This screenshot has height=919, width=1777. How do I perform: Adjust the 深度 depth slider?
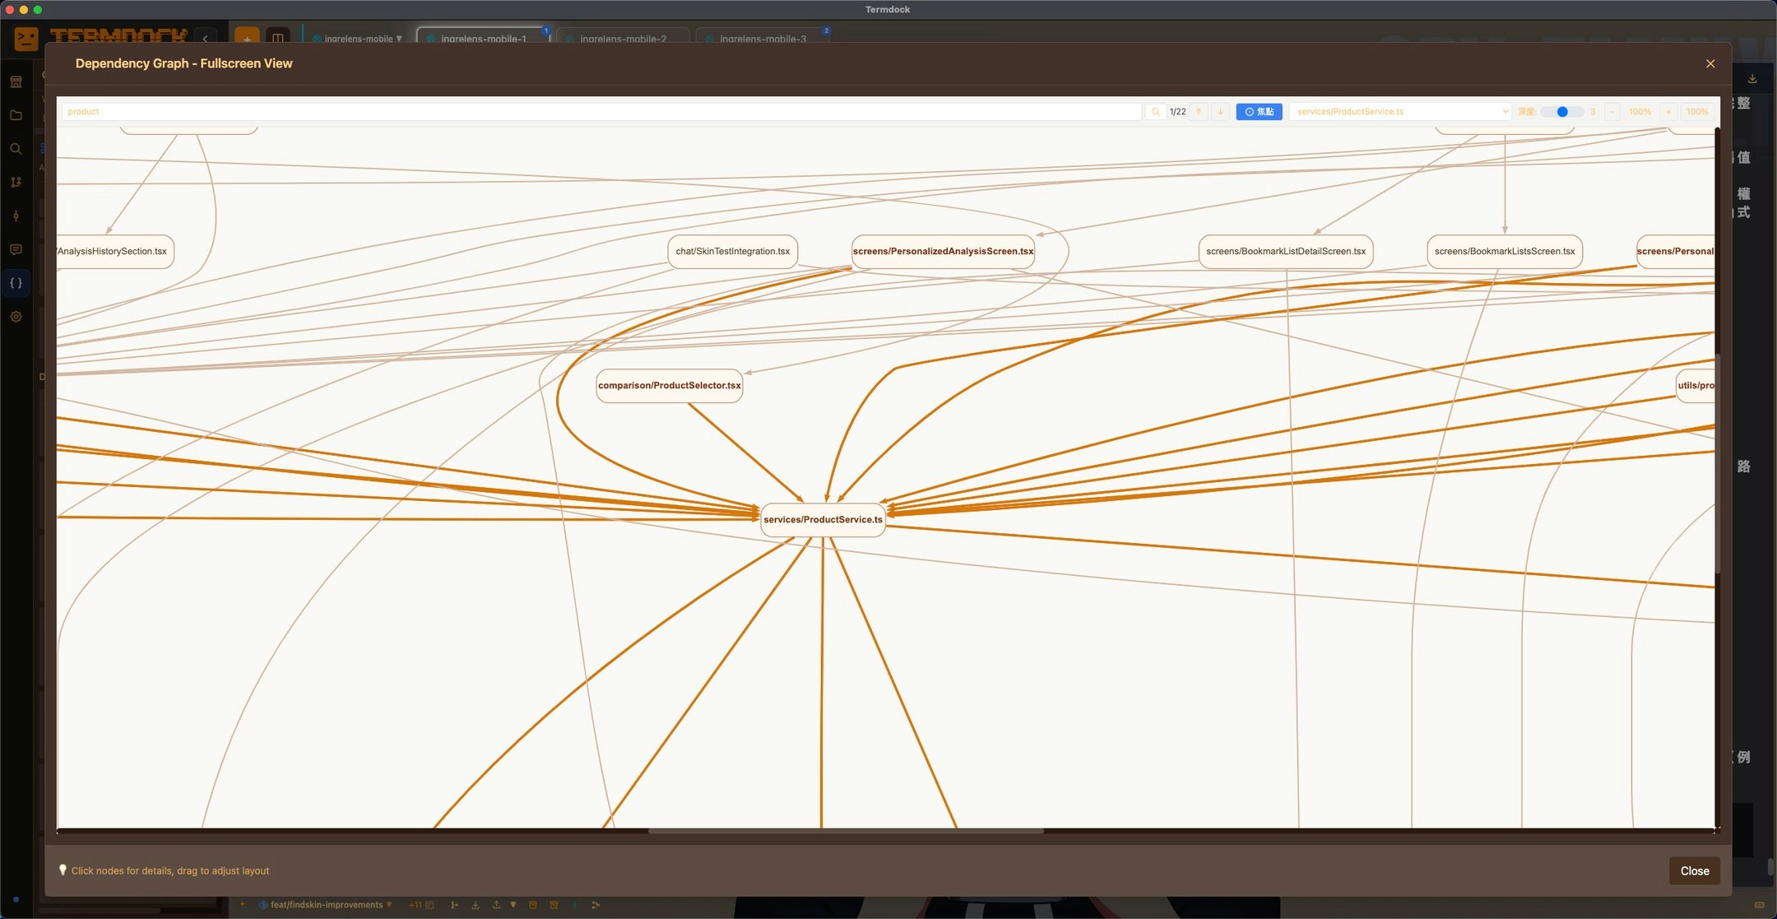pos(1561,111)
